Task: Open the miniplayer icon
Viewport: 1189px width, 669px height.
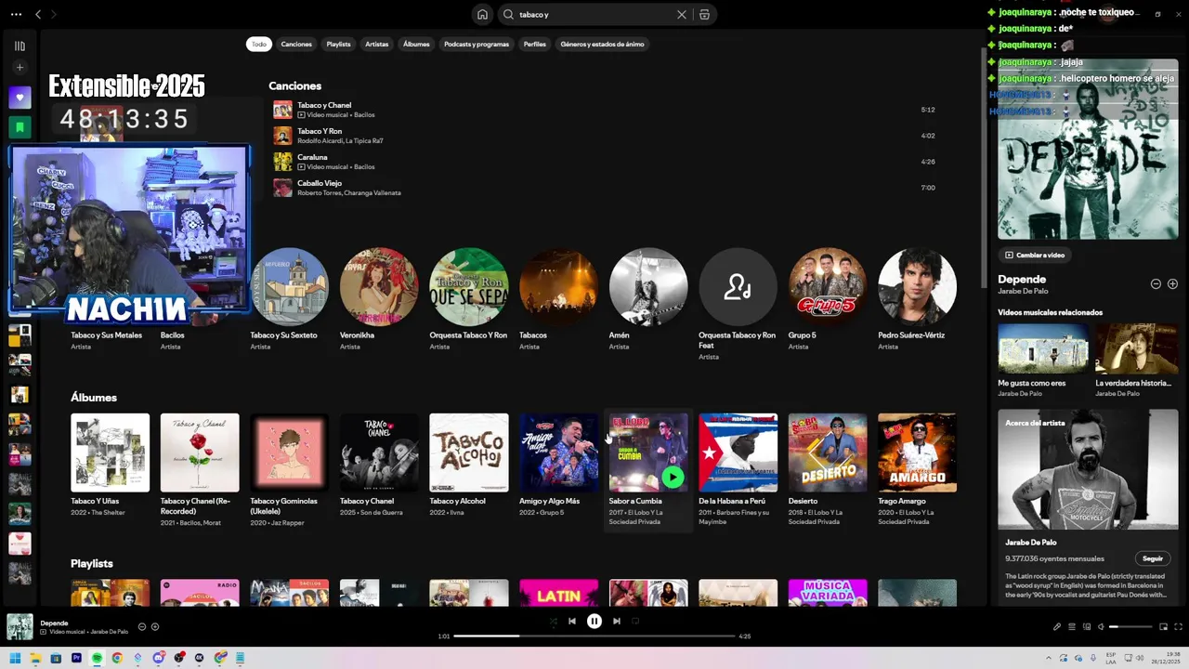Action: pyautogui.click(x=1163, y=626)
